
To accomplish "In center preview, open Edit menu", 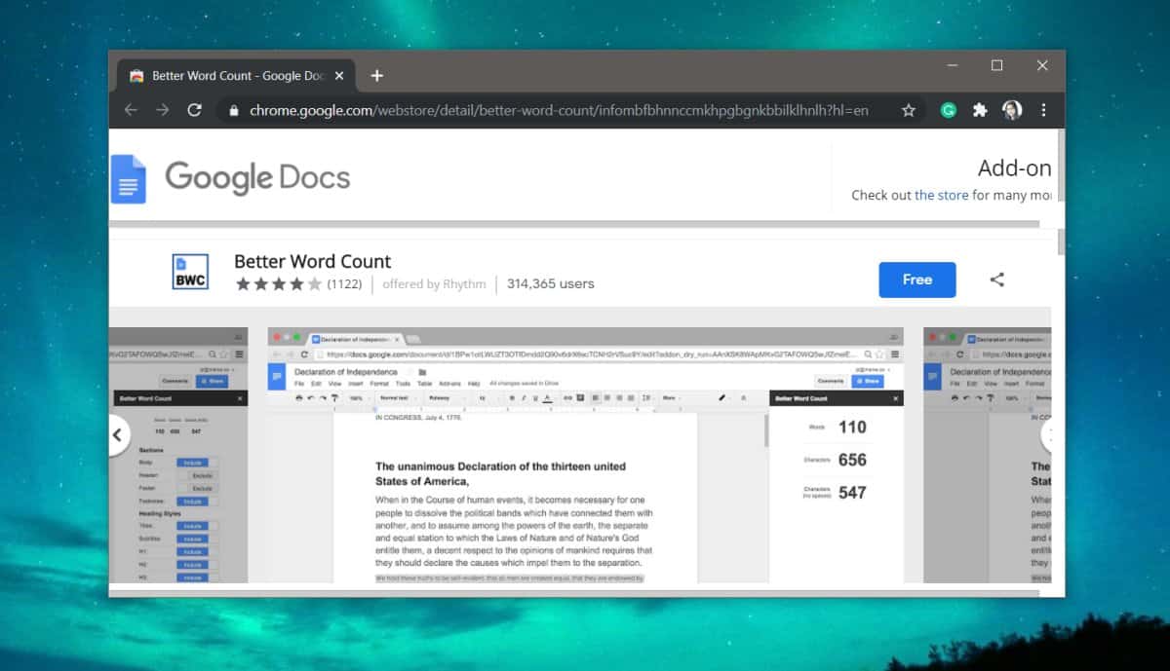I will (x=316, y=384).
